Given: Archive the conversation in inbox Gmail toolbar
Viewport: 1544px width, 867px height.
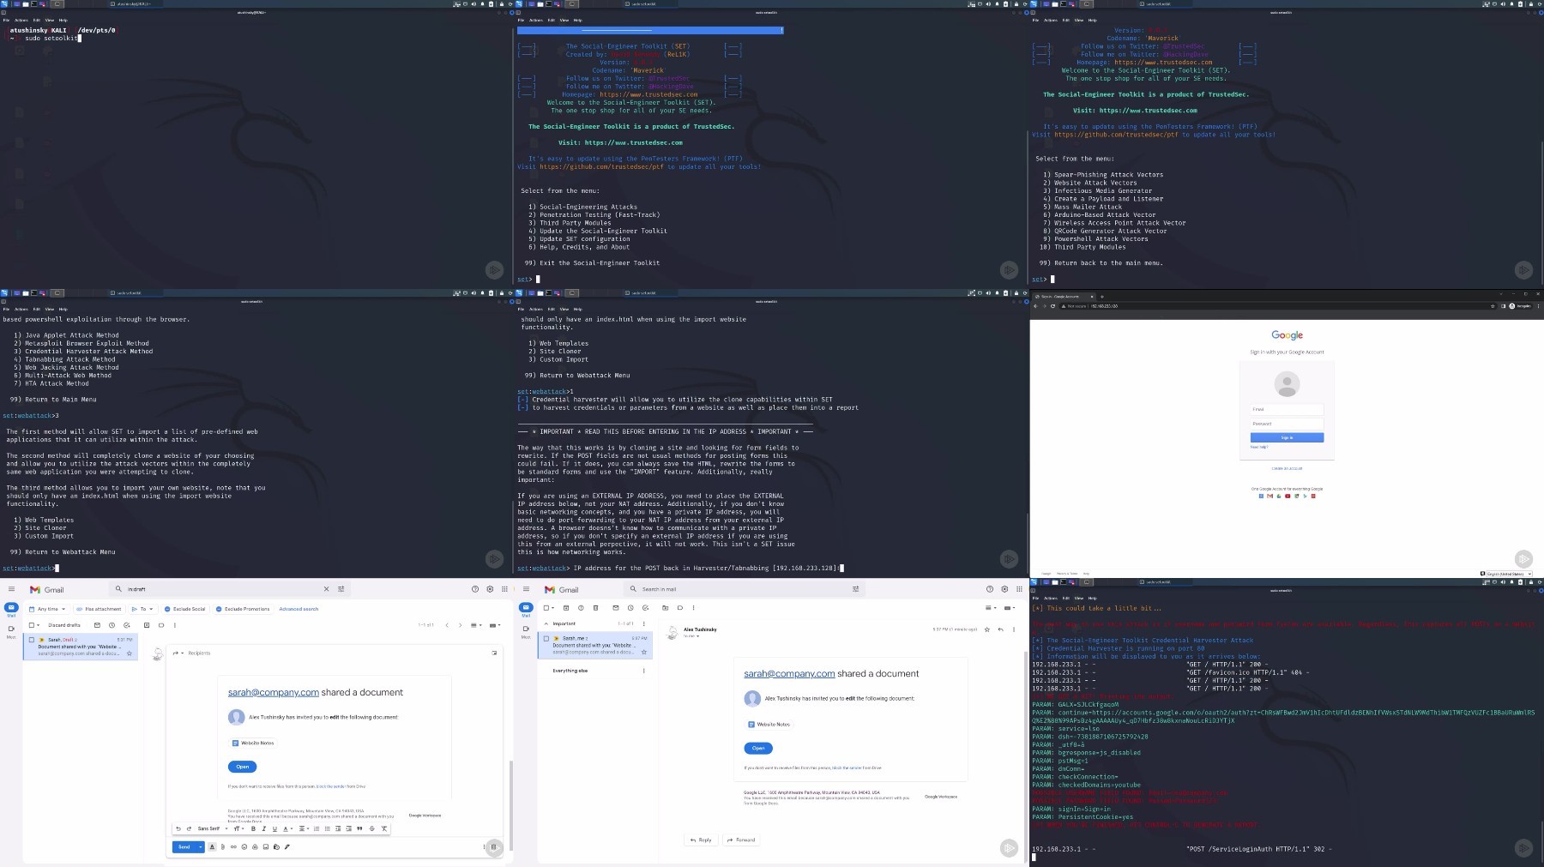Looking at the screenshot, I should 566,608.
